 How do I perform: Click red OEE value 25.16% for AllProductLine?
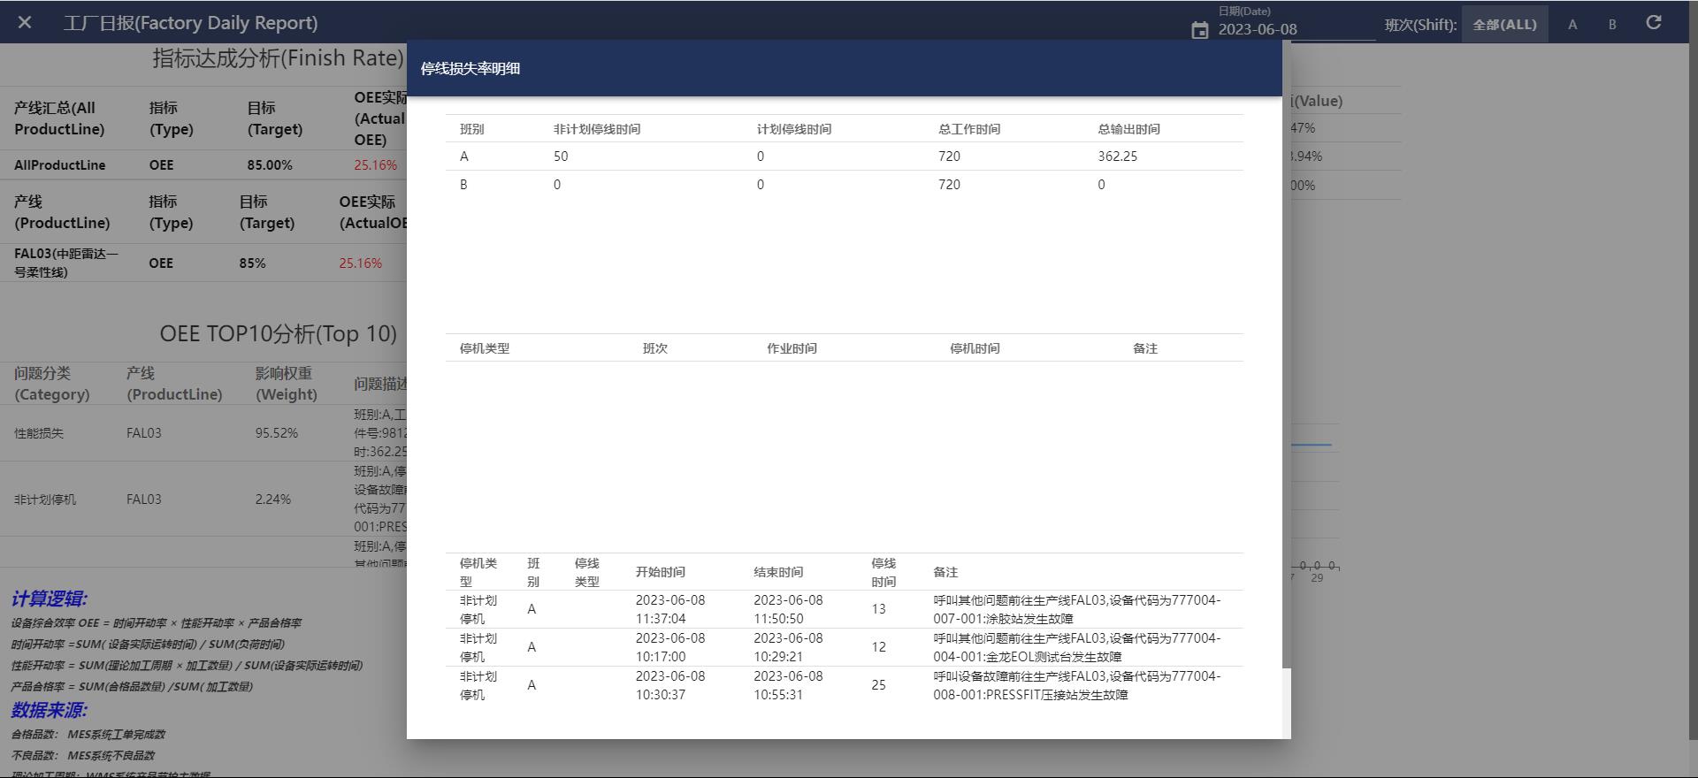coord(375,165)
